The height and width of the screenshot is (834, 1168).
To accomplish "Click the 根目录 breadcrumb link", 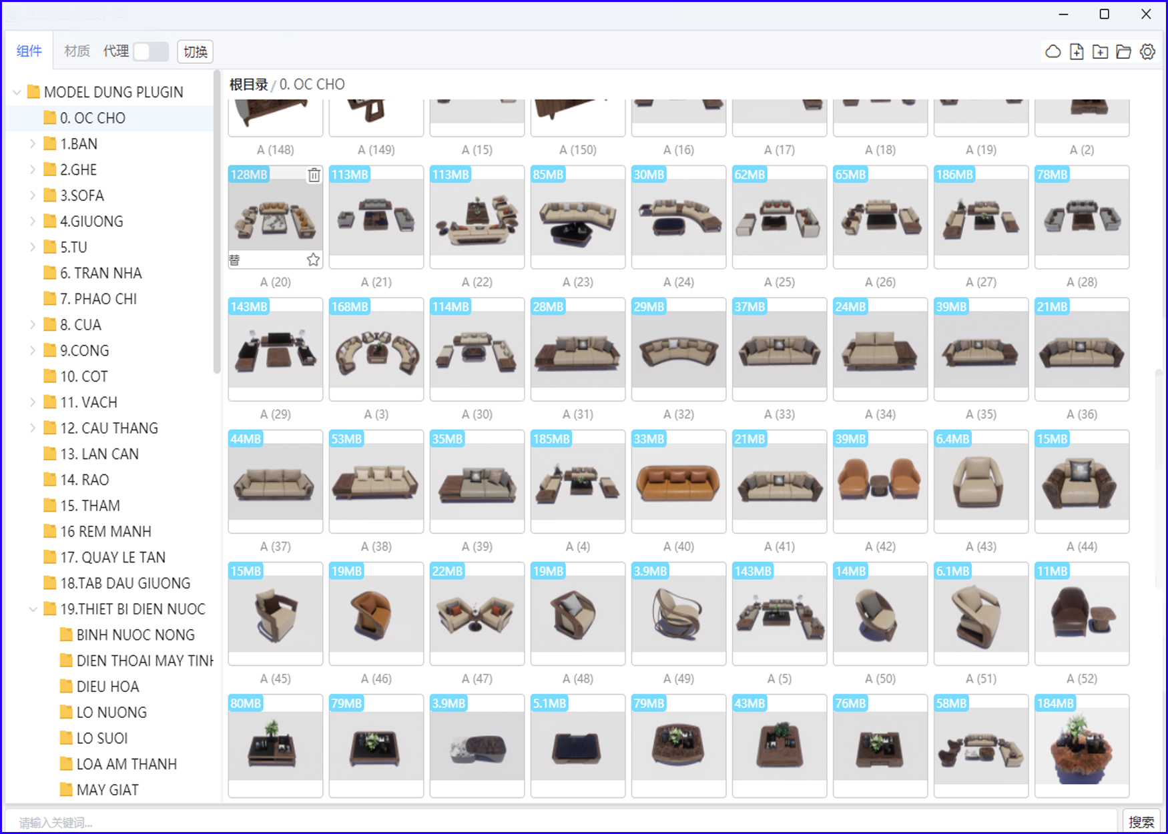I will point(248,85).
